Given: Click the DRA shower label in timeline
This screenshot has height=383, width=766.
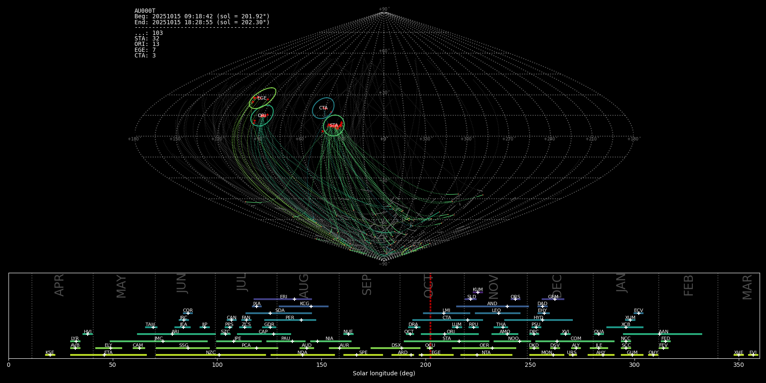Looking at the screenshot, I should [413, 325].
